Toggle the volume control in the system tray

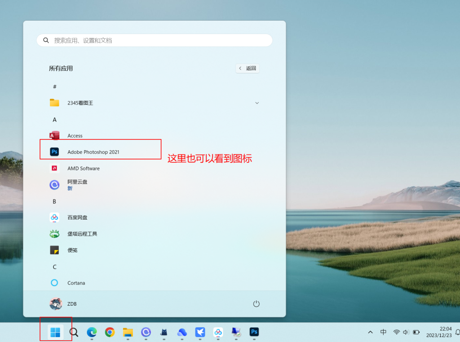pyautogui.click(x=407, y=332)
